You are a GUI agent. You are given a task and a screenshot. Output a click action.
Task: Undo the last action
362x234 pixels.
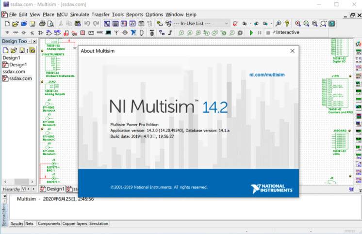coord(87,24)
